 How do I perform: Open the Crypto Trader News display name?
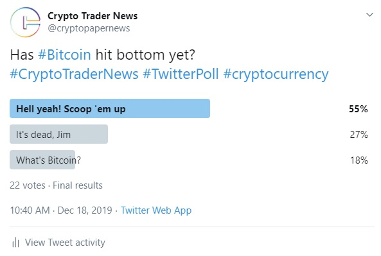point(93,16)
